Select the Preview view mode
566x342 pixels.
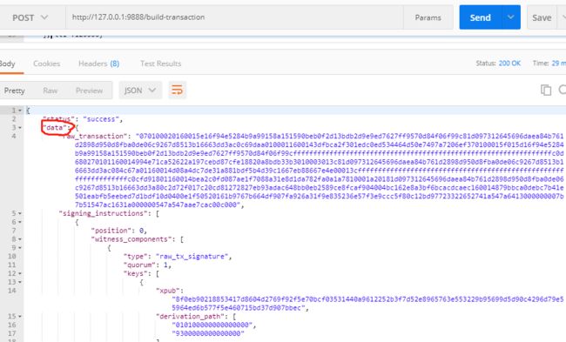pyautogui.click(x=89, y=91)
